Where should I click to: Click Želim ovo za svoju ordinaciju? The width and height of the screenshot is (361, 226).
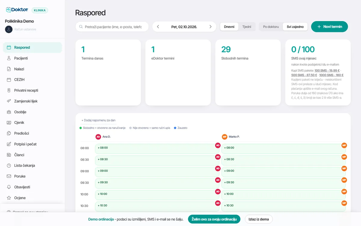click(x=214, y=219)
